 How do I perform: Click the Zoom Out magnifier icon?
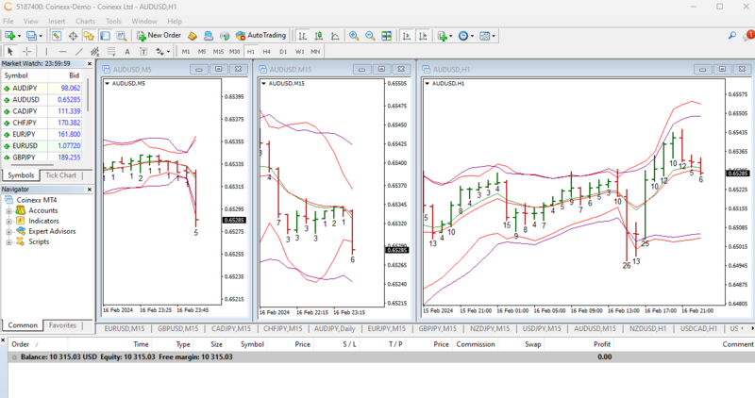click(369, 36)
